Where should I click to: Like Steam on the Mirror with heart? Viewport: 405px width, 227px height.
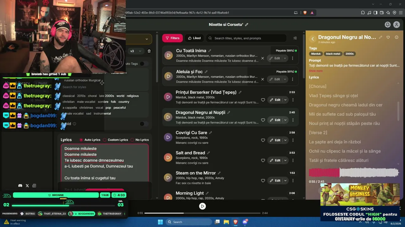263,181
